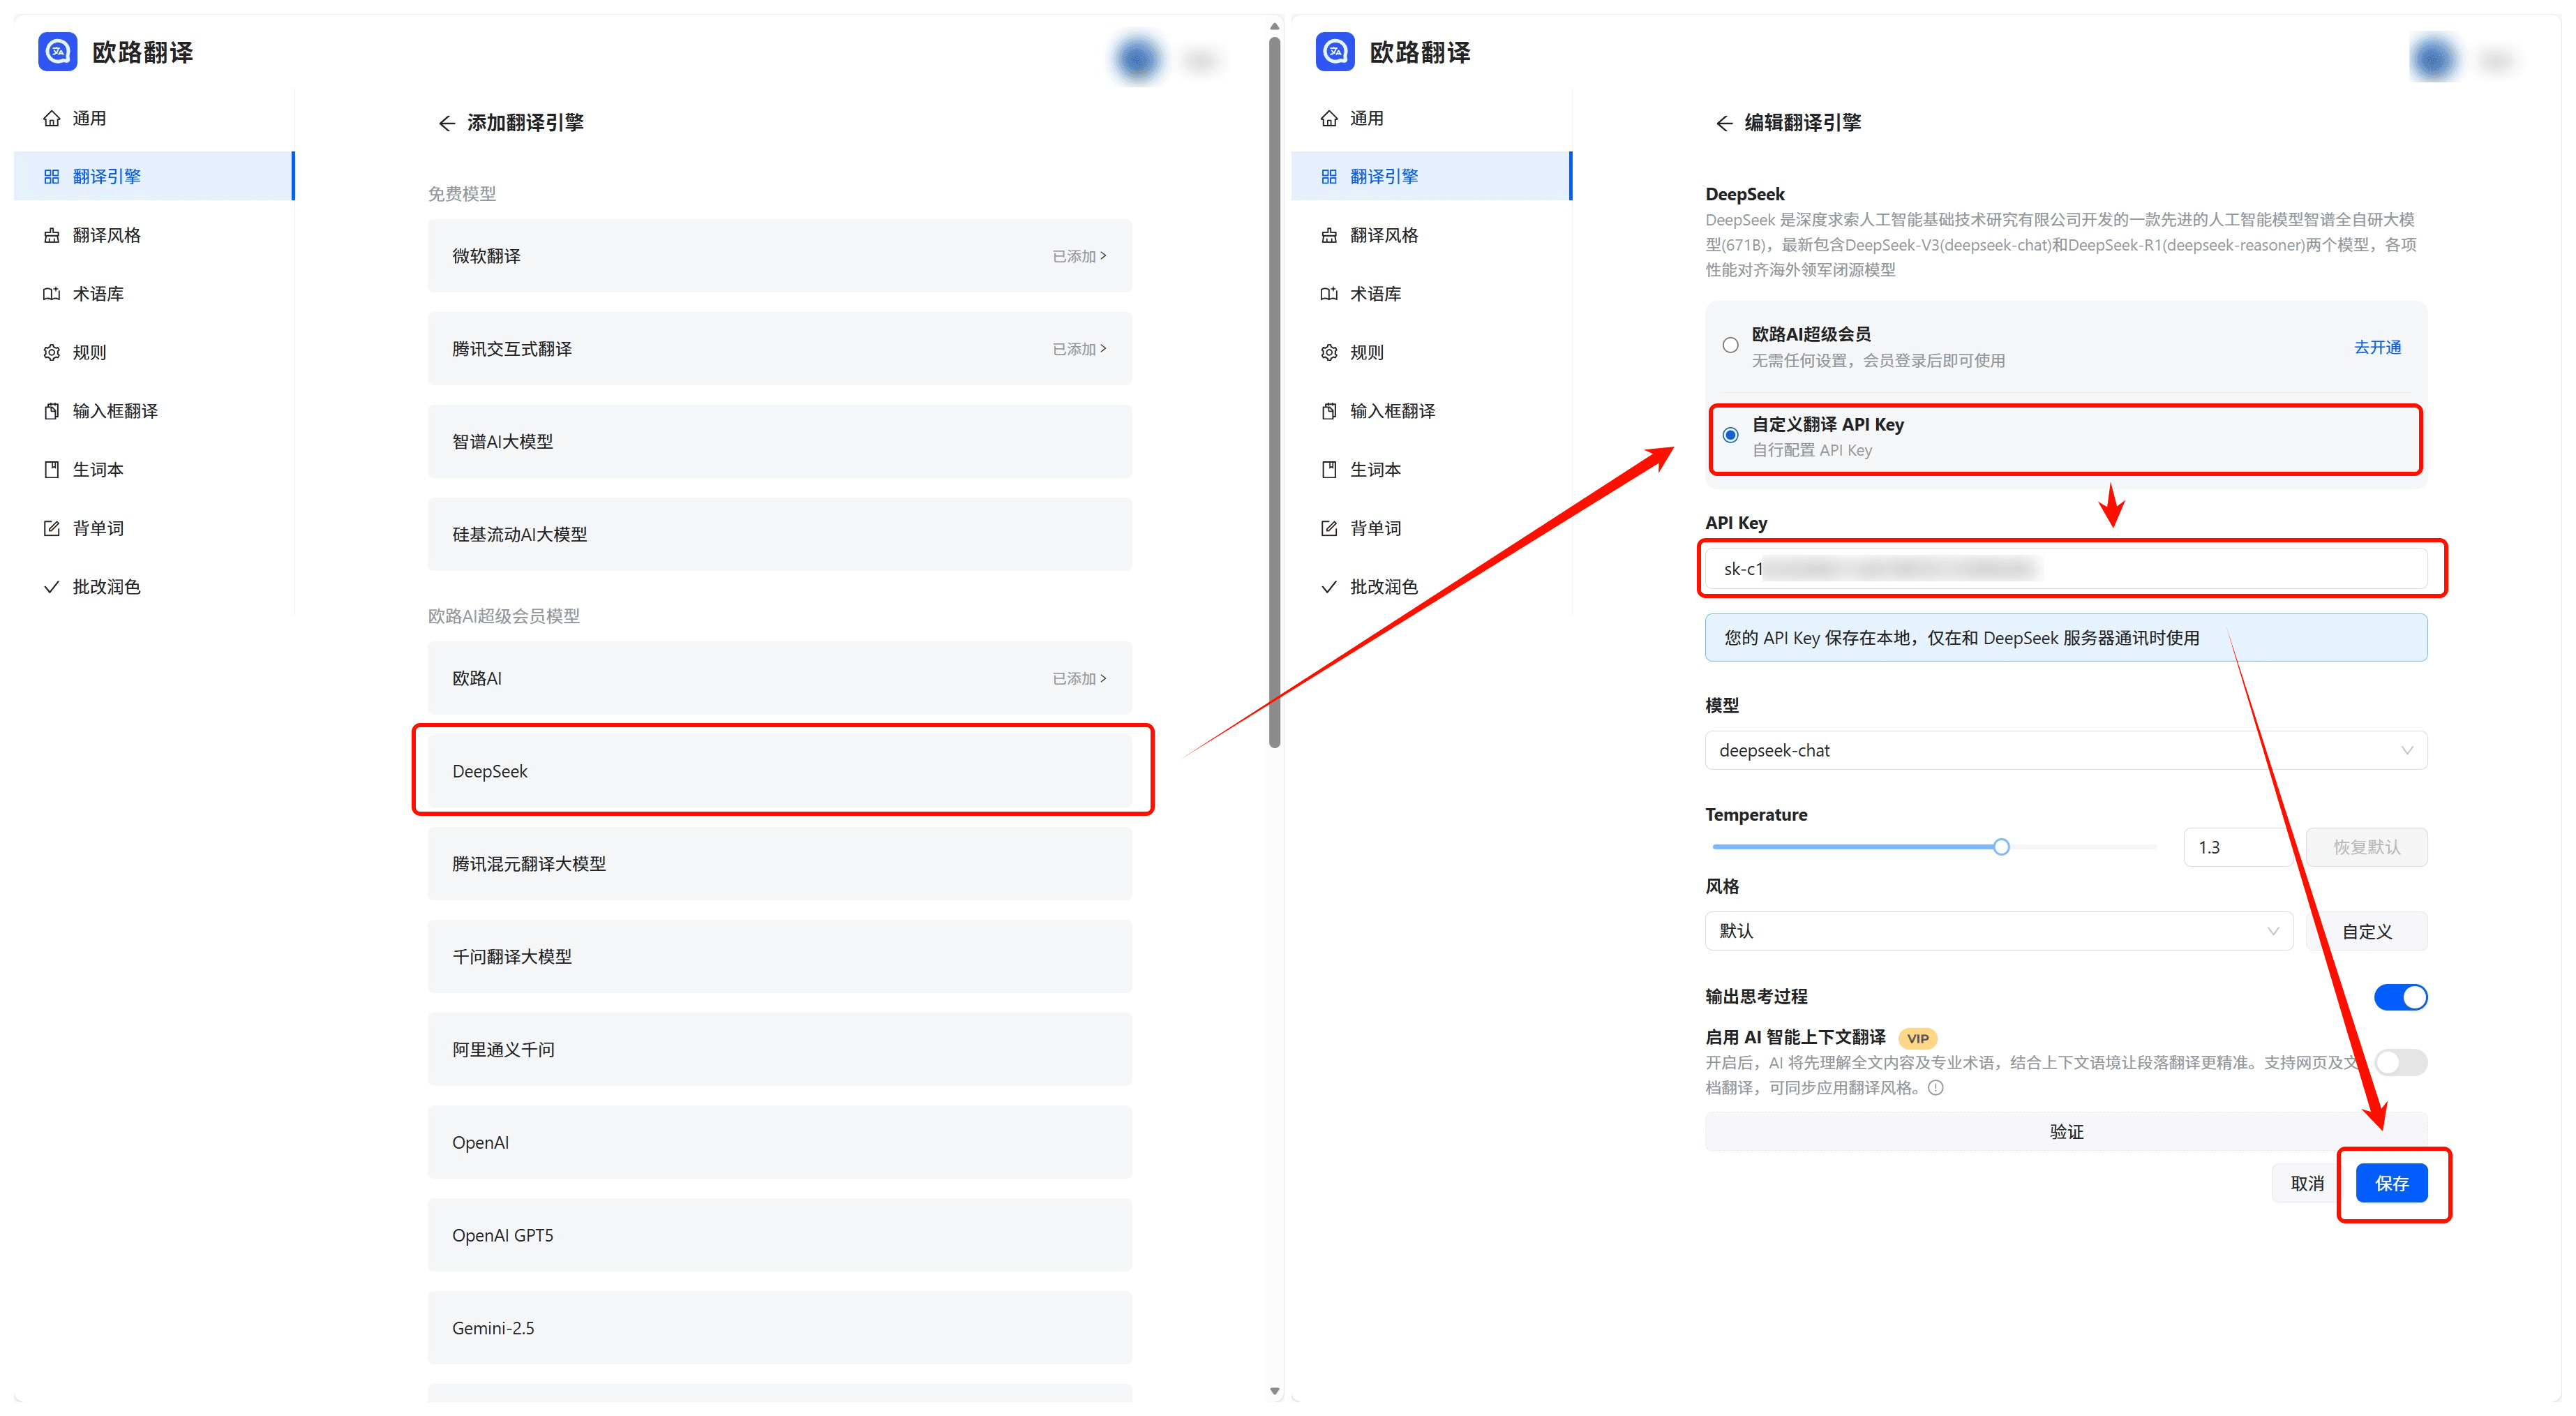The width and height of the screenshot is (2576, 1416).
Task: Select the 腾讯混元翻译大模型 engine row
Action: 779,864
